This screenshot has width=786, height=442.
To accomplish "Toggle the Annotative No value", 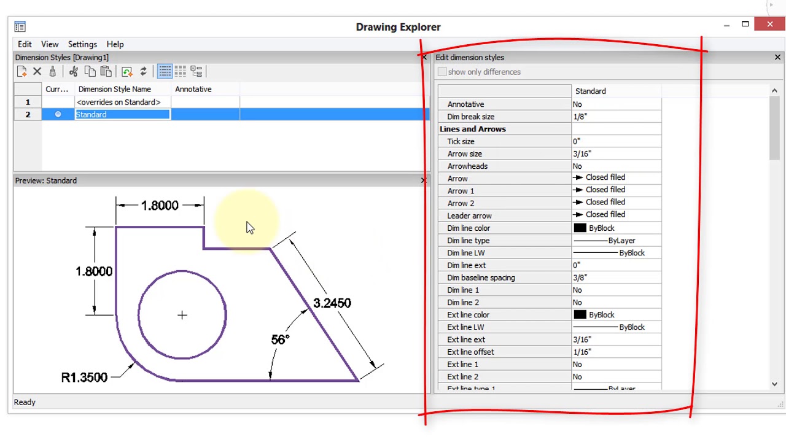I will (x=617, y=104).
